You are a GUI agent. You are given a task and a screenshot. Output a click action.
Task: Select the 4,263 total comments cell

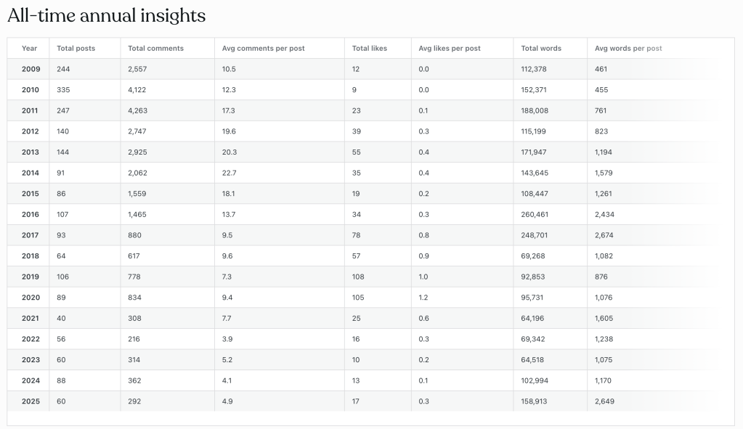[139, 111]
